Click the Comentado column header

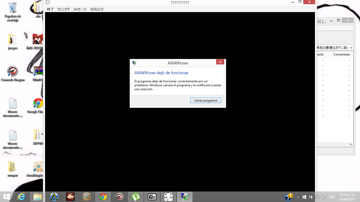pos(342,54)
